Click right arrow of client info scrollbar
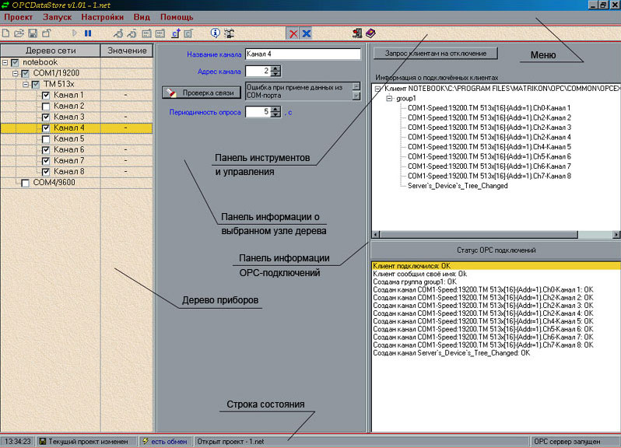621x448 pixels. 616,235
